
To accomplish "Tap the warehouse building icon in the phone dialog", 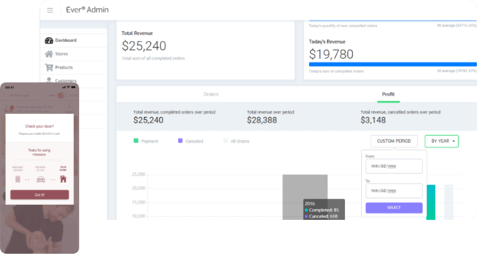I will (17, 178).
